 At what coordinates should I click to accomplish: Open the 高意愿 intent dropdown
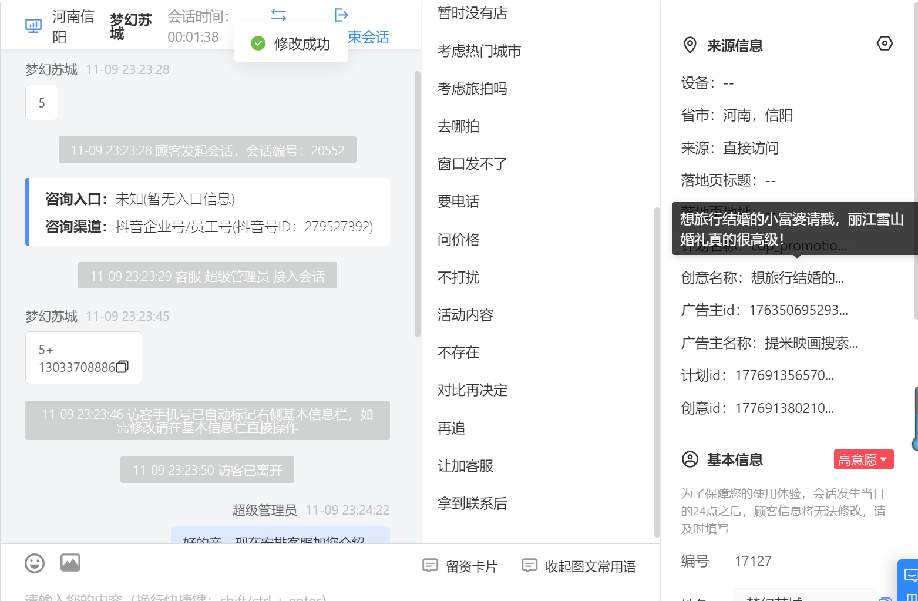[x=863, y=459]
